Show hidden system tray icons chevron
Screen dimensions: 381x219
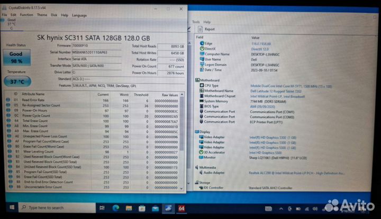[281, 208]
